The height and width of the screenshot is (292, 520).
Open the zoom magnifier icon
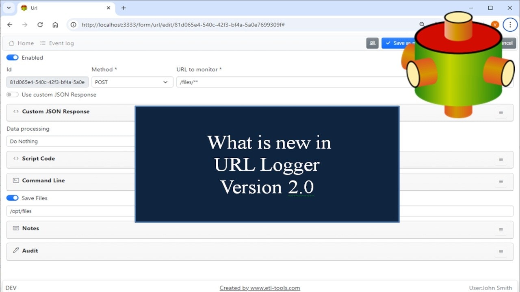click(x=422, y=25)
